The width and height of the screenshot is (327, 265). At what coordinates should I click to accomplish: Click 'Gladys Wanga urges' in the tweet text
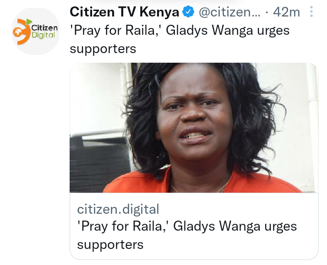[x=228, y=31]
